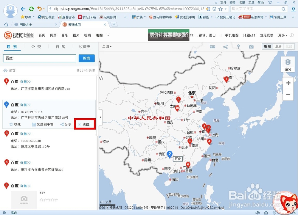Select the 自驾 tab
This screenshot has width=298, height=215.
60,47
